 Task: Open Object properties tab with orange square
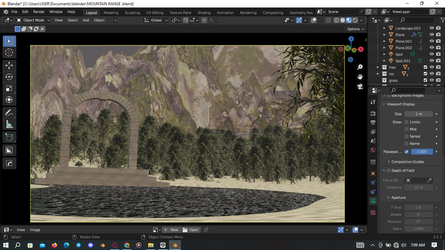click(373, 173)
